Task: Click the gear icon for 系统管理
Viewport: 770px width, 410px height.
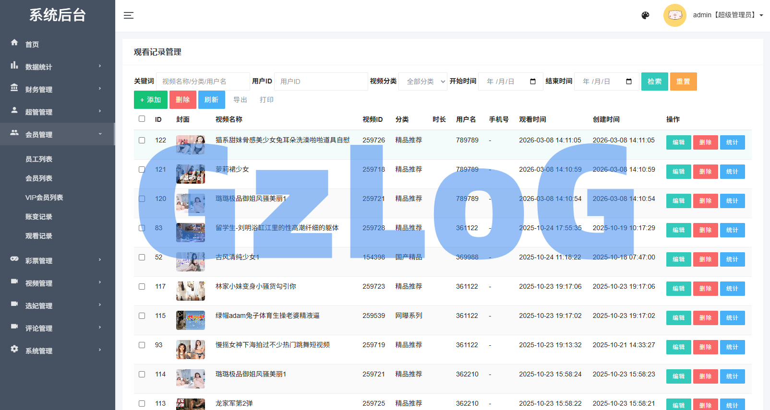Action: (x=14, y=349)
